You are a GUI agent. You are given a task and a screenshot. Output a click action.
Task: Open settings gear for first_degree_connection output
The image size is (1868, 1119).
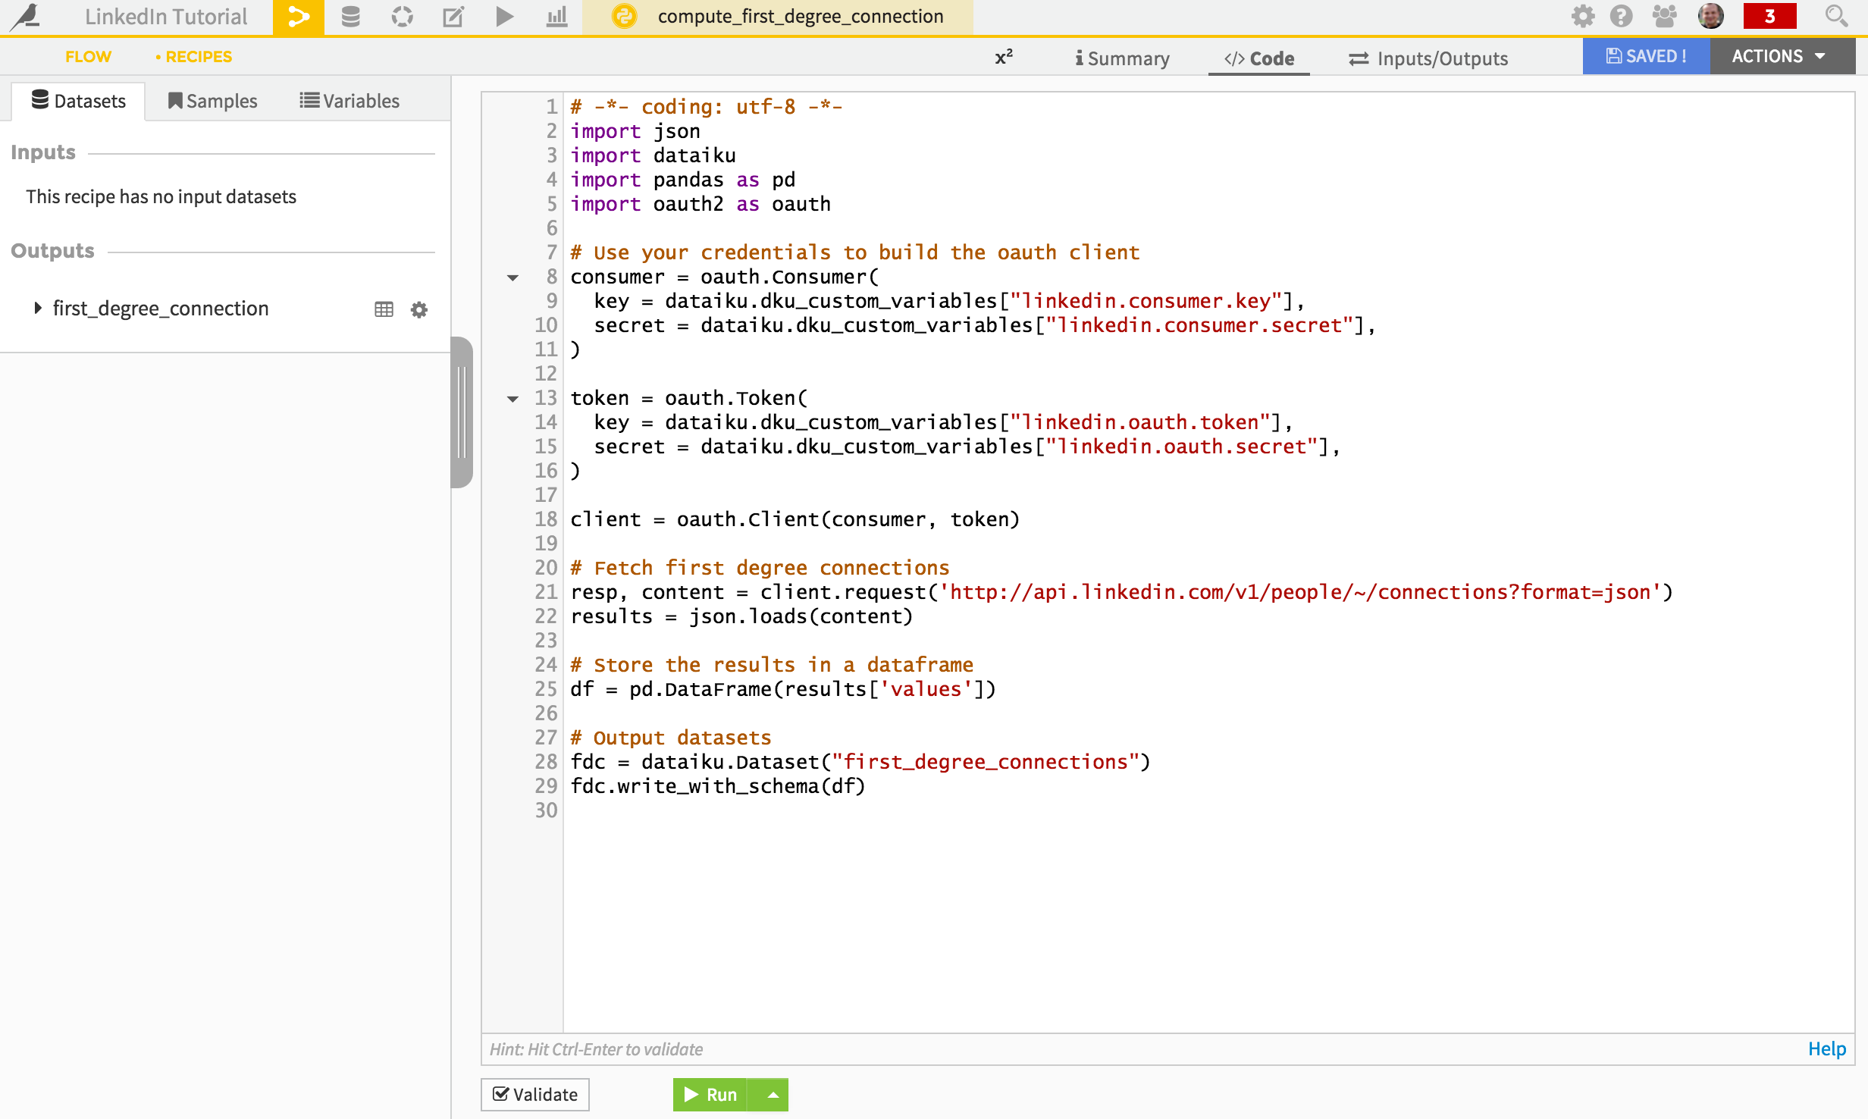418,309
